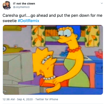Screen dimensions: 105x104
Task: Click the word 'sweetie' in the tweet
Action: (x=10, y=21)
